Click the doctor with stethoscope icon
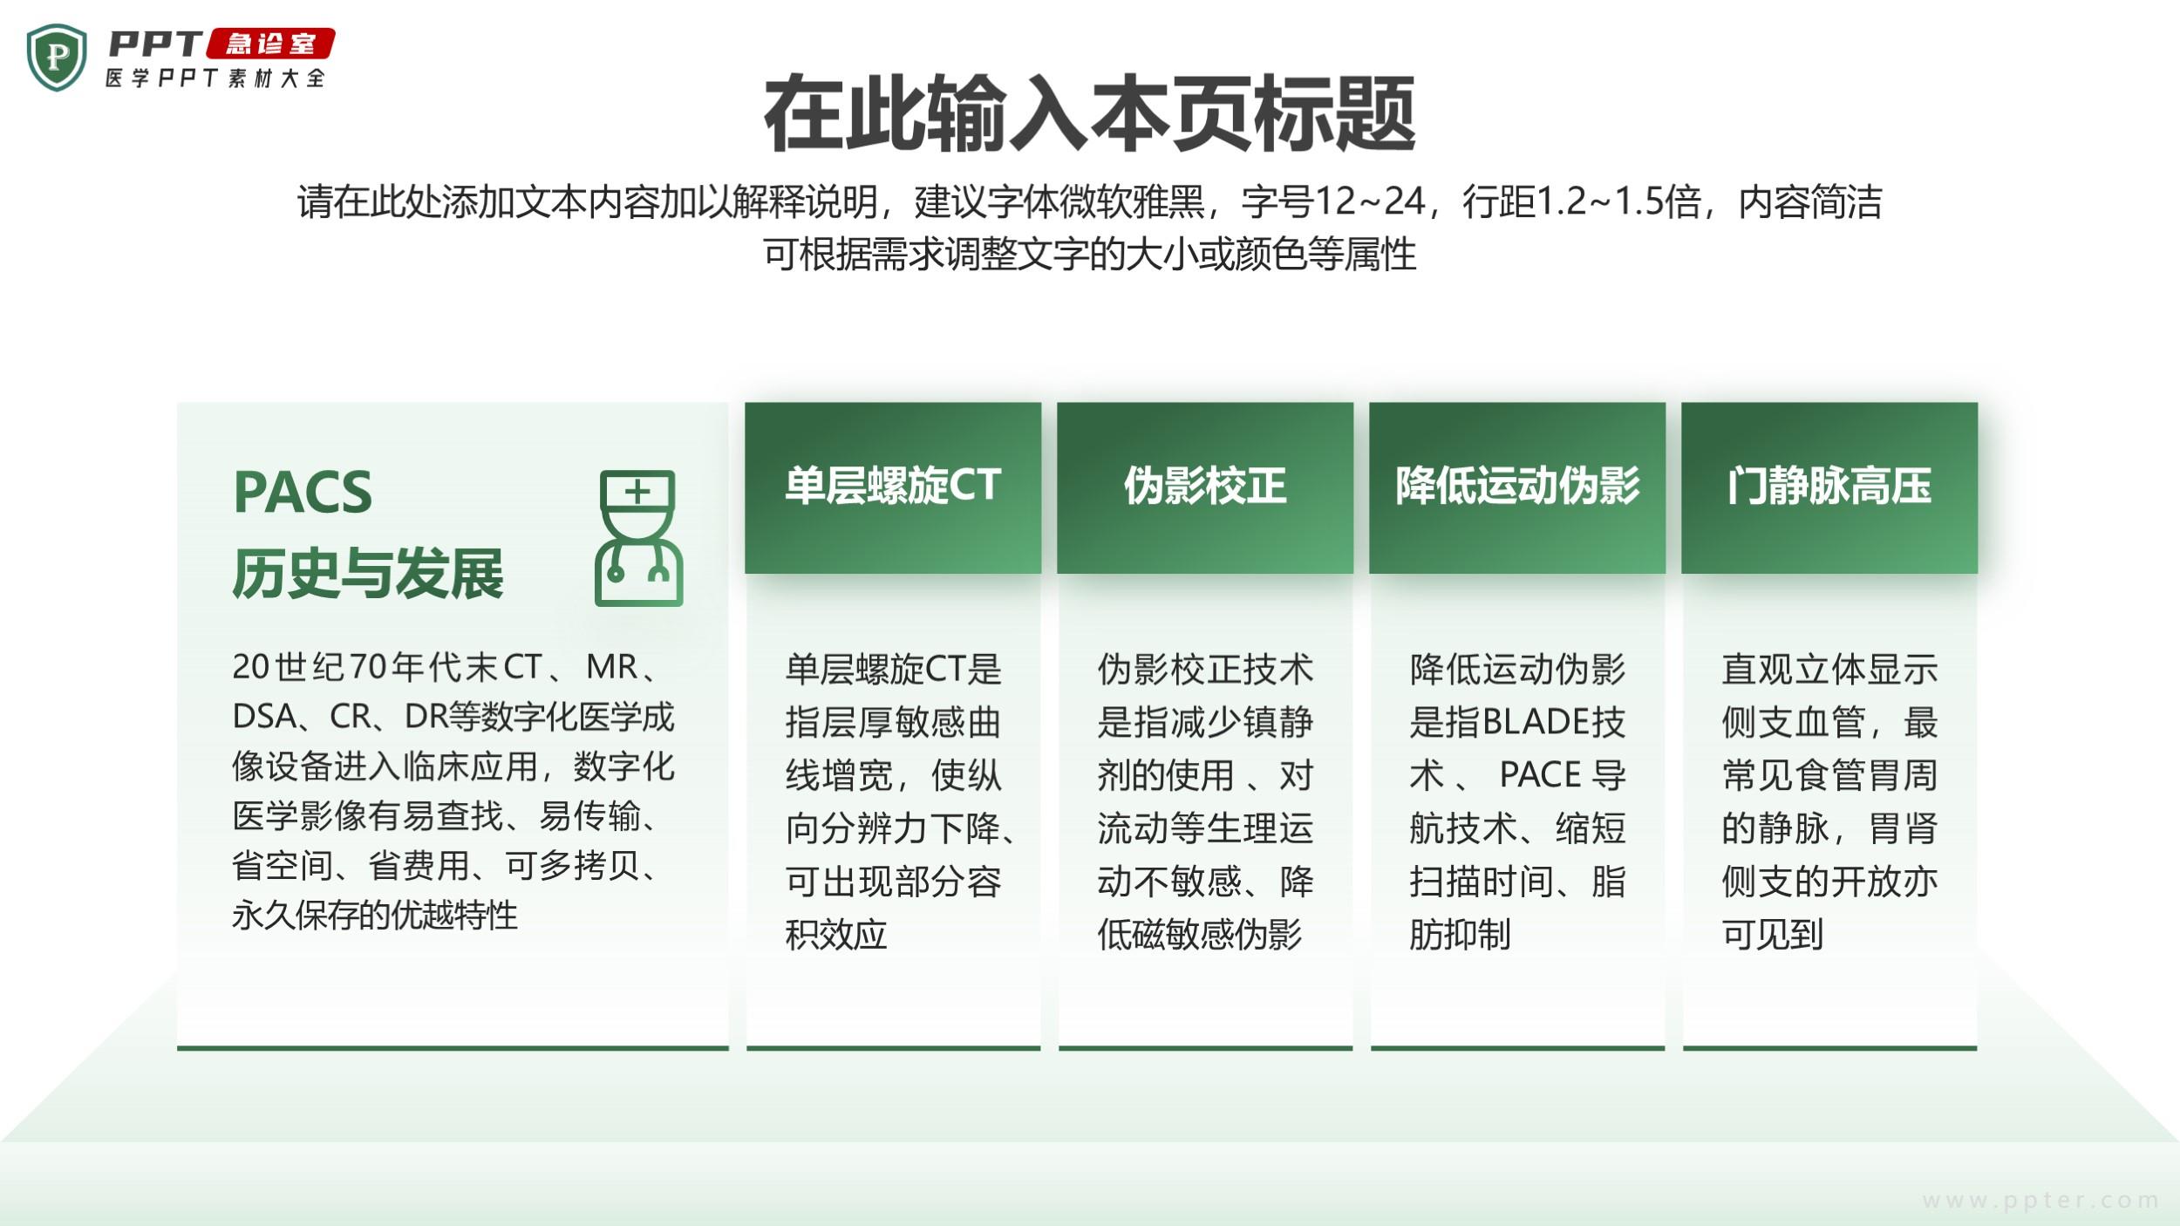 (638, 538)
